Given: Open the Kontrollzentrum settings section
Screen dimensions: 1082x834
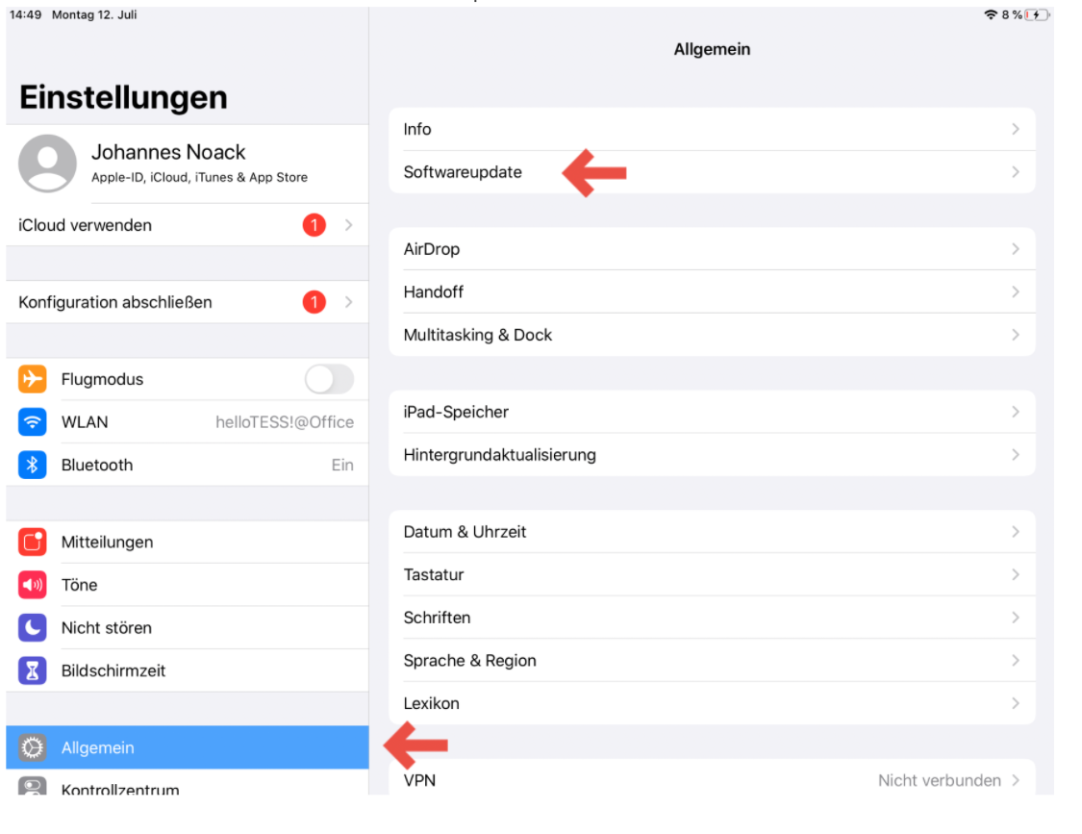Looking at the screenshot, I should [120, 789].
